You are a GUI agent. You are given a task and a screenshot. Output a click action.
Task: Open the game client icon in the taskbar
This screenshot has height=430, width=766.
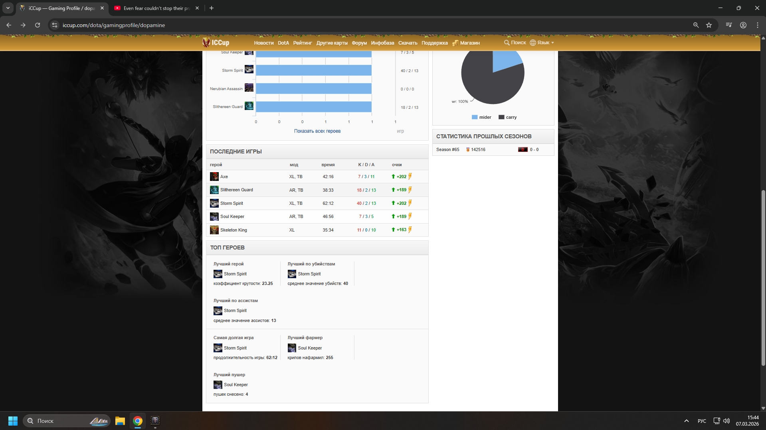155,421
